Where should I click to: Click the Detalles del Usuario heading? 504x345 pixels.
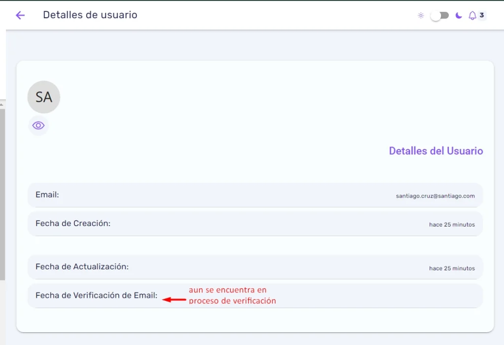pyautogui.click(x=436, y=151)
